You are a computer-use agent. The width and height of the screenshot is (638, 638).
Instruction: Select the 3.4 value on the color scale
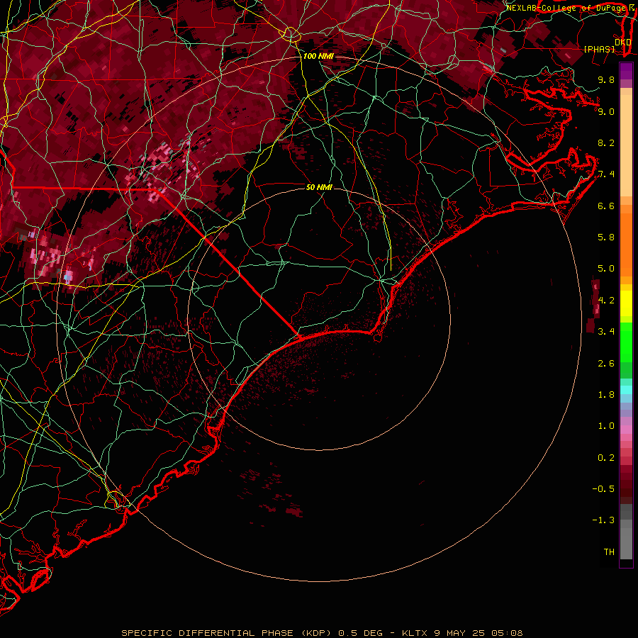click(606, 332)
